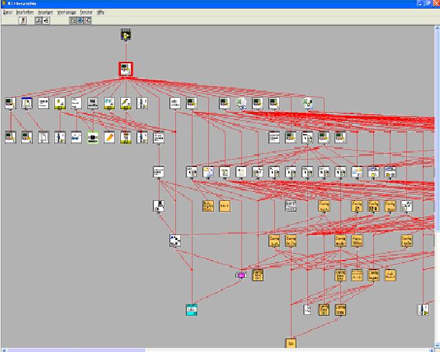The height and width of the screenshot is (352, 440).
Task: Click the vertical scrollbar down arrow
Action: 437,345
